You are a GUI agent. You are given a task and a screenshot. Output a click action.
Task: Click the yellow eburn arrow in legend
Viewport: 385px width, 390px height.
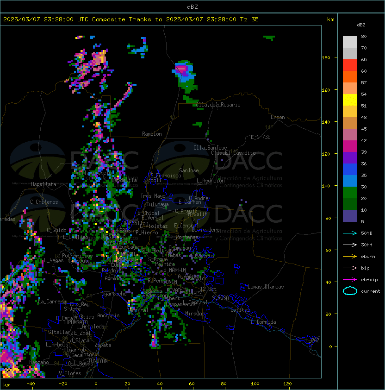(350, 257)
